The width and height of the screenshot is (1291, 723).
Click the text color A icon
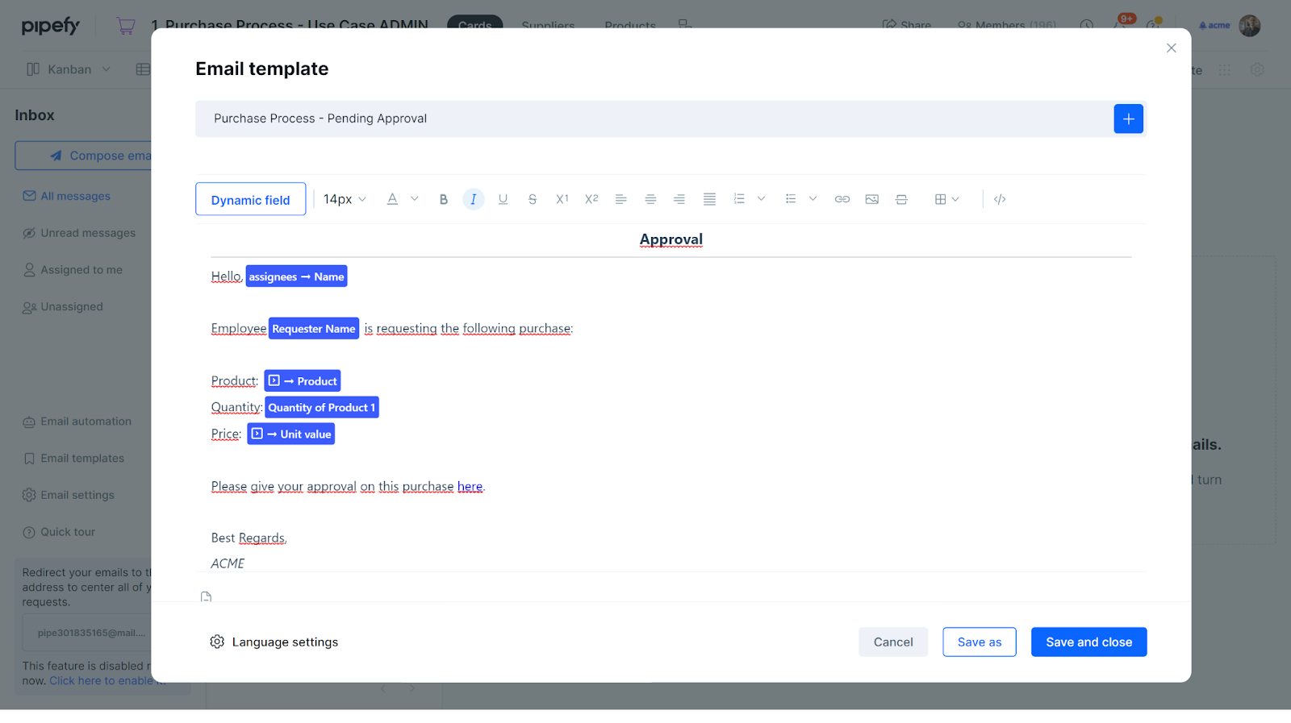(x=392, y=199)
